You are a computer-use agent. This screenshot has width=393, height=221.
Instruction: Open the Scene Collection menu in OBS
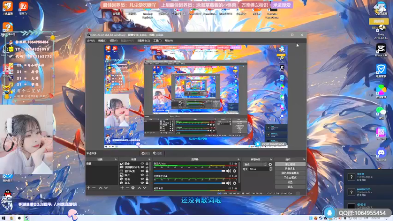tap(143, 41)
